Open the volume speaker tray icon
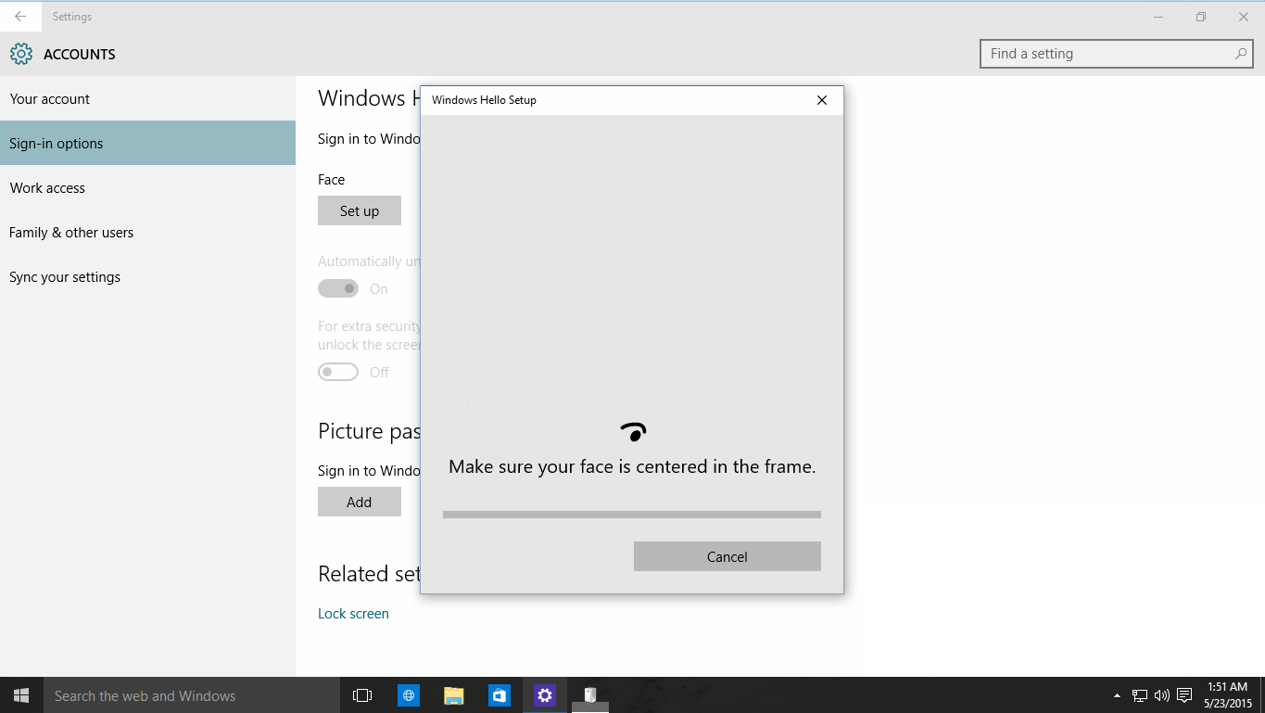The height and width of the screenshot is (713, 1265). click(1162, 695)
